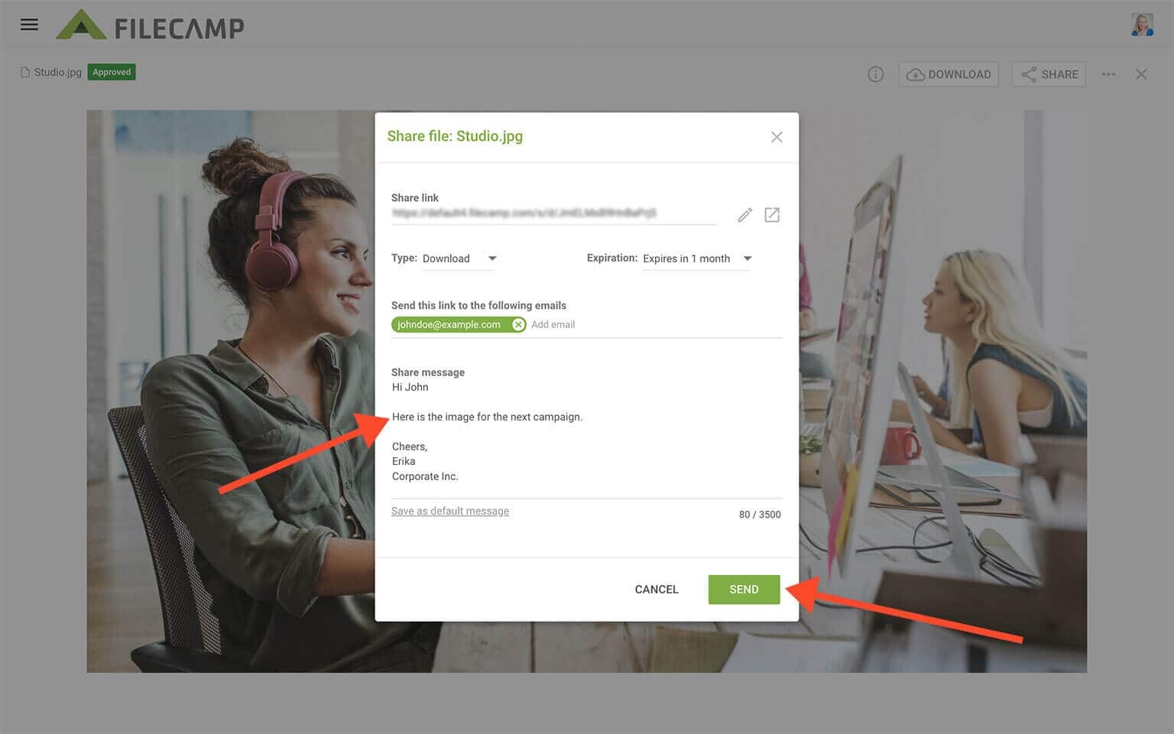Click the Filecamp logo
Image resolution: width=1174 pixels, height=734 pixels.
150,26
